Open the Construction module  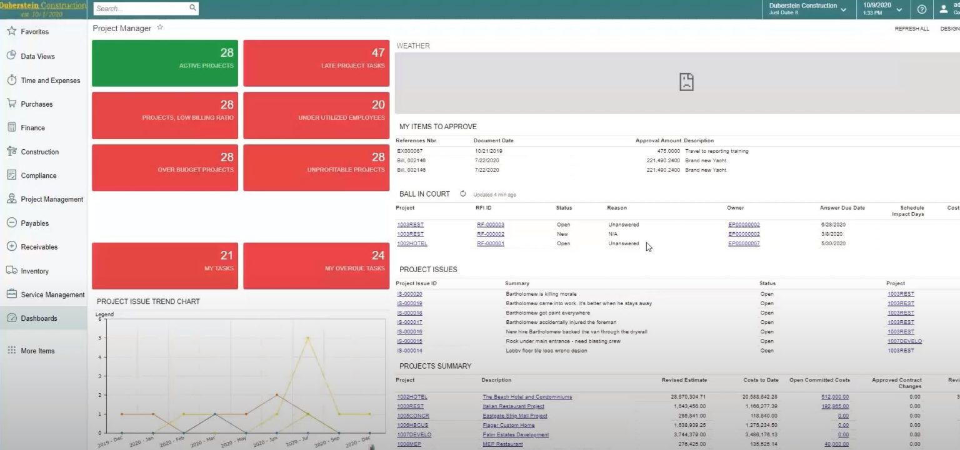[x=41, y=151]
